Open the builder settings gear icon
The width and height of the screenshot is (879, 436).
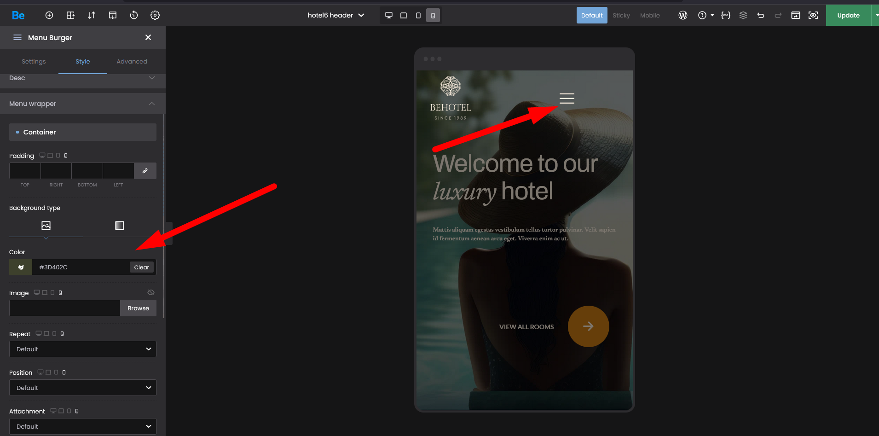click(155, 15)
